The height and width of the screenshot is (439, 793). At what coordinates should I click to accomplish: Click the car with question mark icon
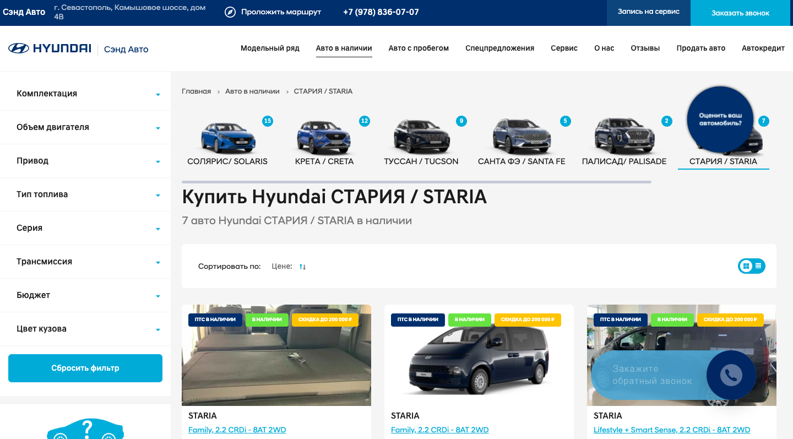point(85,429)
